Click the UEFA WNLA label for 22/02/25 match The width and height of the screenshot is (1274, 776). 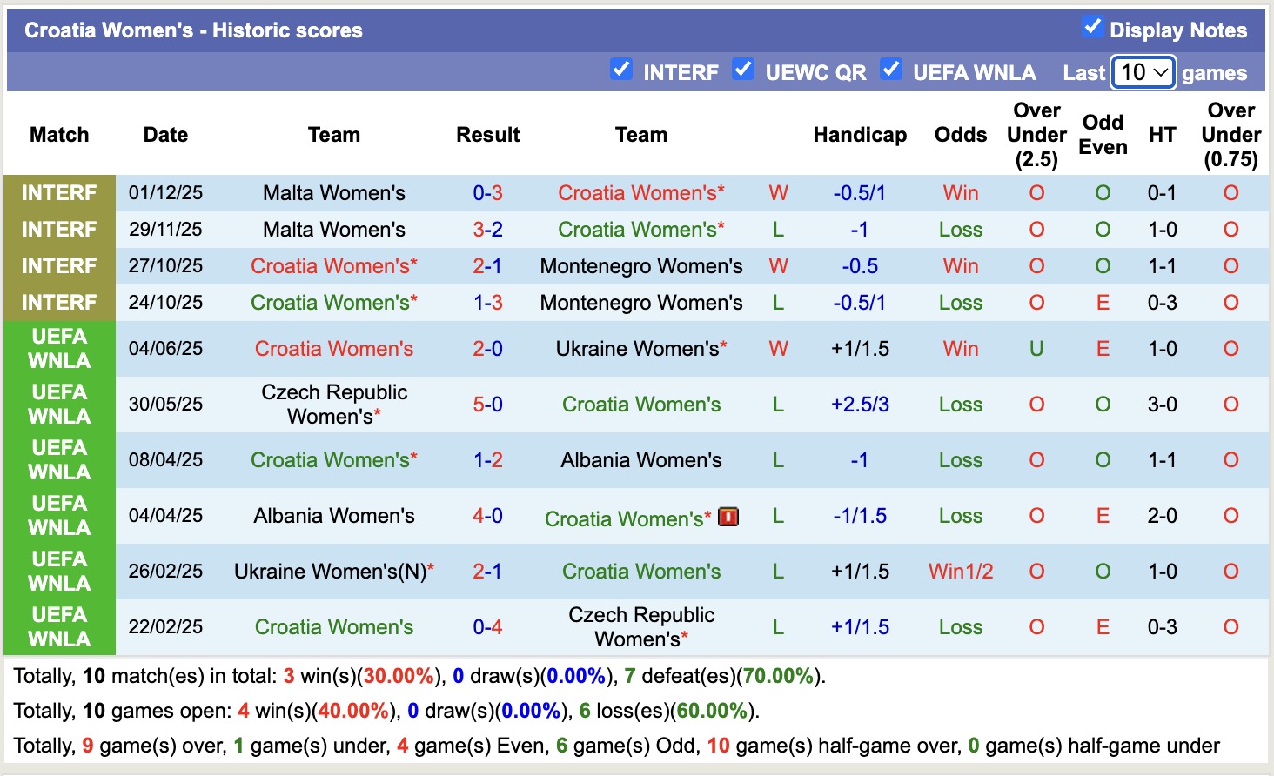coord(59,627)
